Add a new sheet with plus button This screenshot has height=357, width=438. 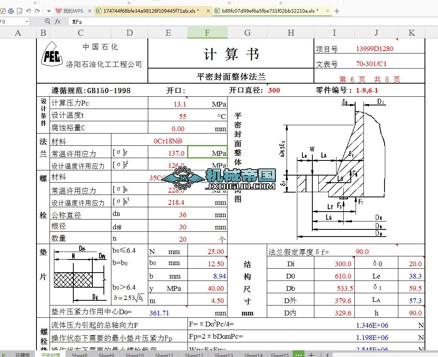[311, 355]
